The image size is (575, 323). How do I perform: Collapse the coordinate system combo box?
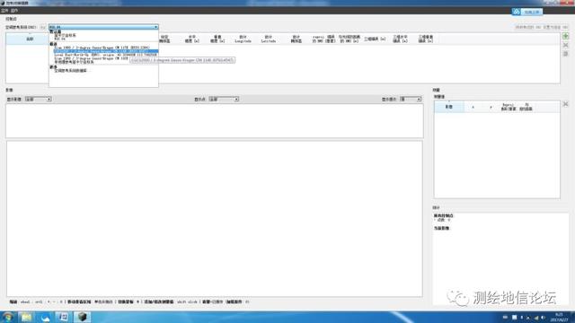coord(155,27)
